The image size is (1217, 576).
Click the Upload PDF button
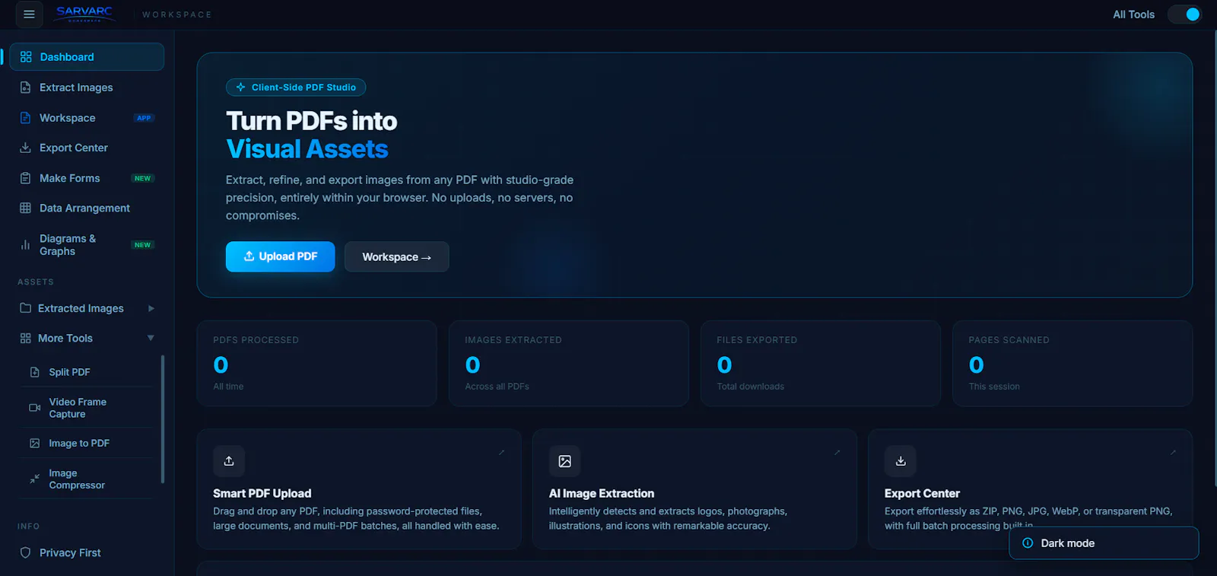[280, 256]
